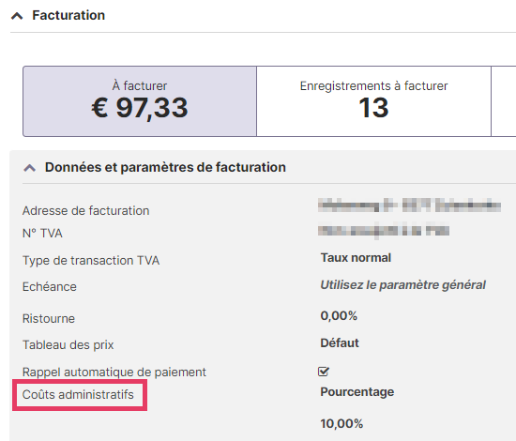The image size is (516, 441).
Task: Select the À facturer € 97,33 tile
Action: pyautogui.click(x=140, y=101)
